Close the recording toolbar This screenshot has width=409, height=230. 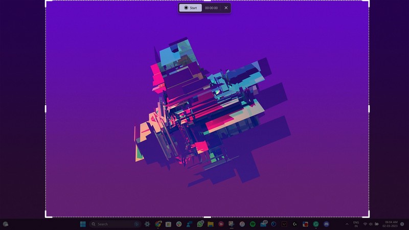(x=226, y=8)
